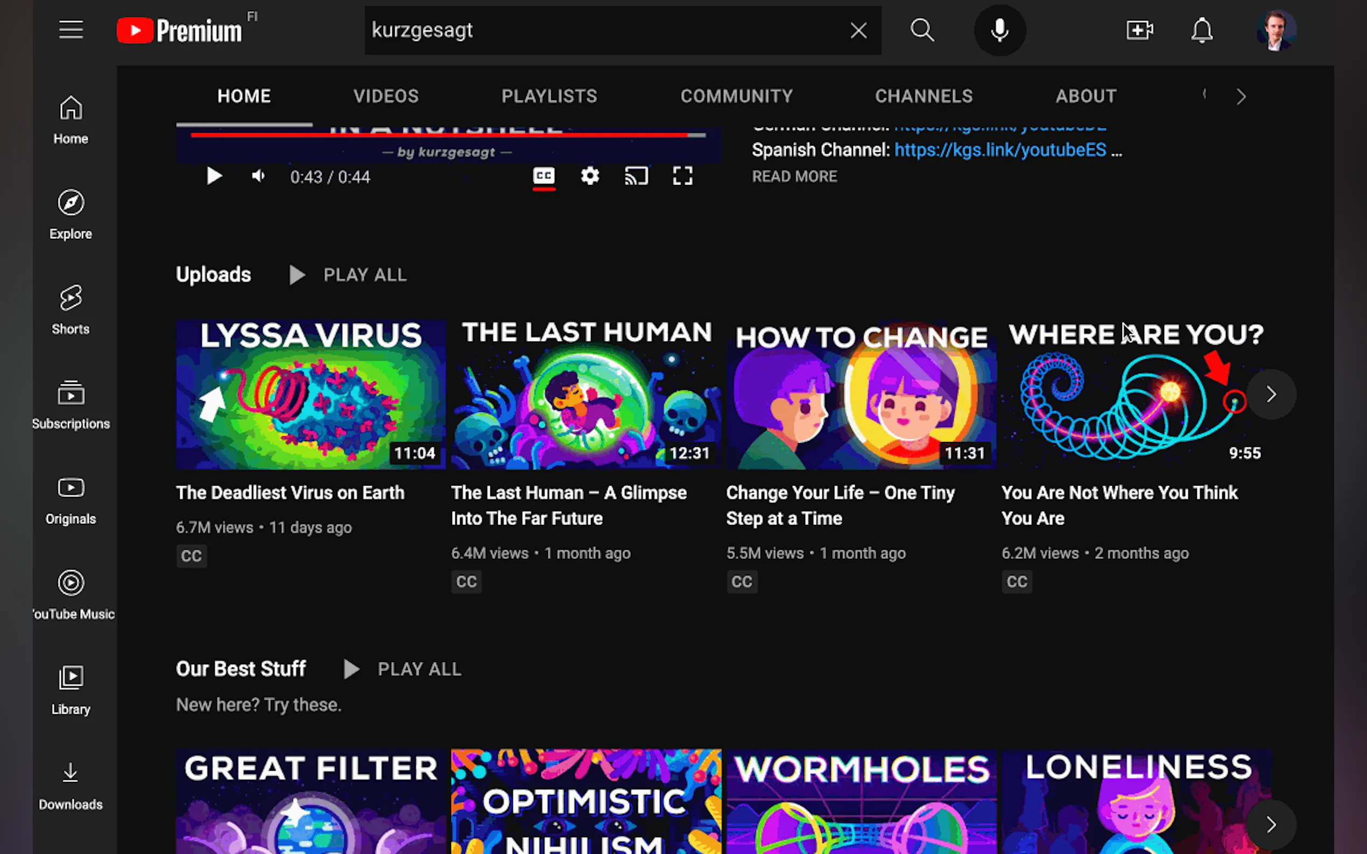
Task: Switch to the VIDEOS tab
Action: point(386,96)
